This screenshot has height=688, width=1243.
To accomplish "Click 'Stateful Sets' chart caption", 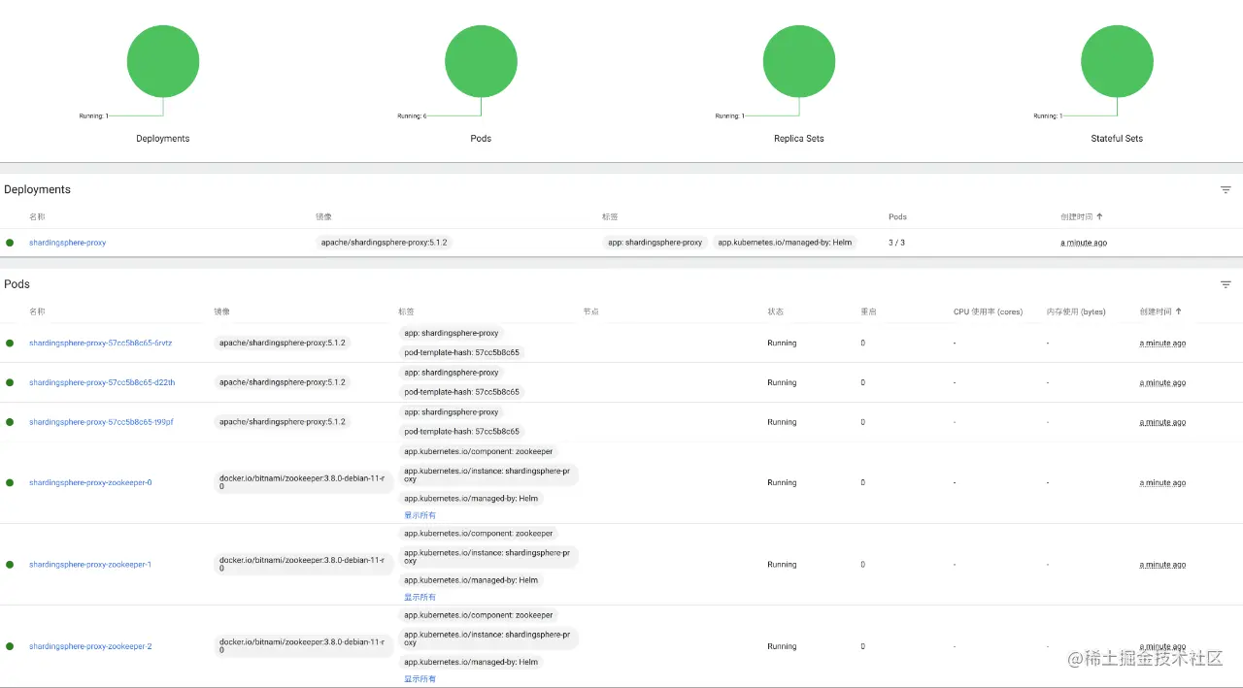I will (1117, 139).
